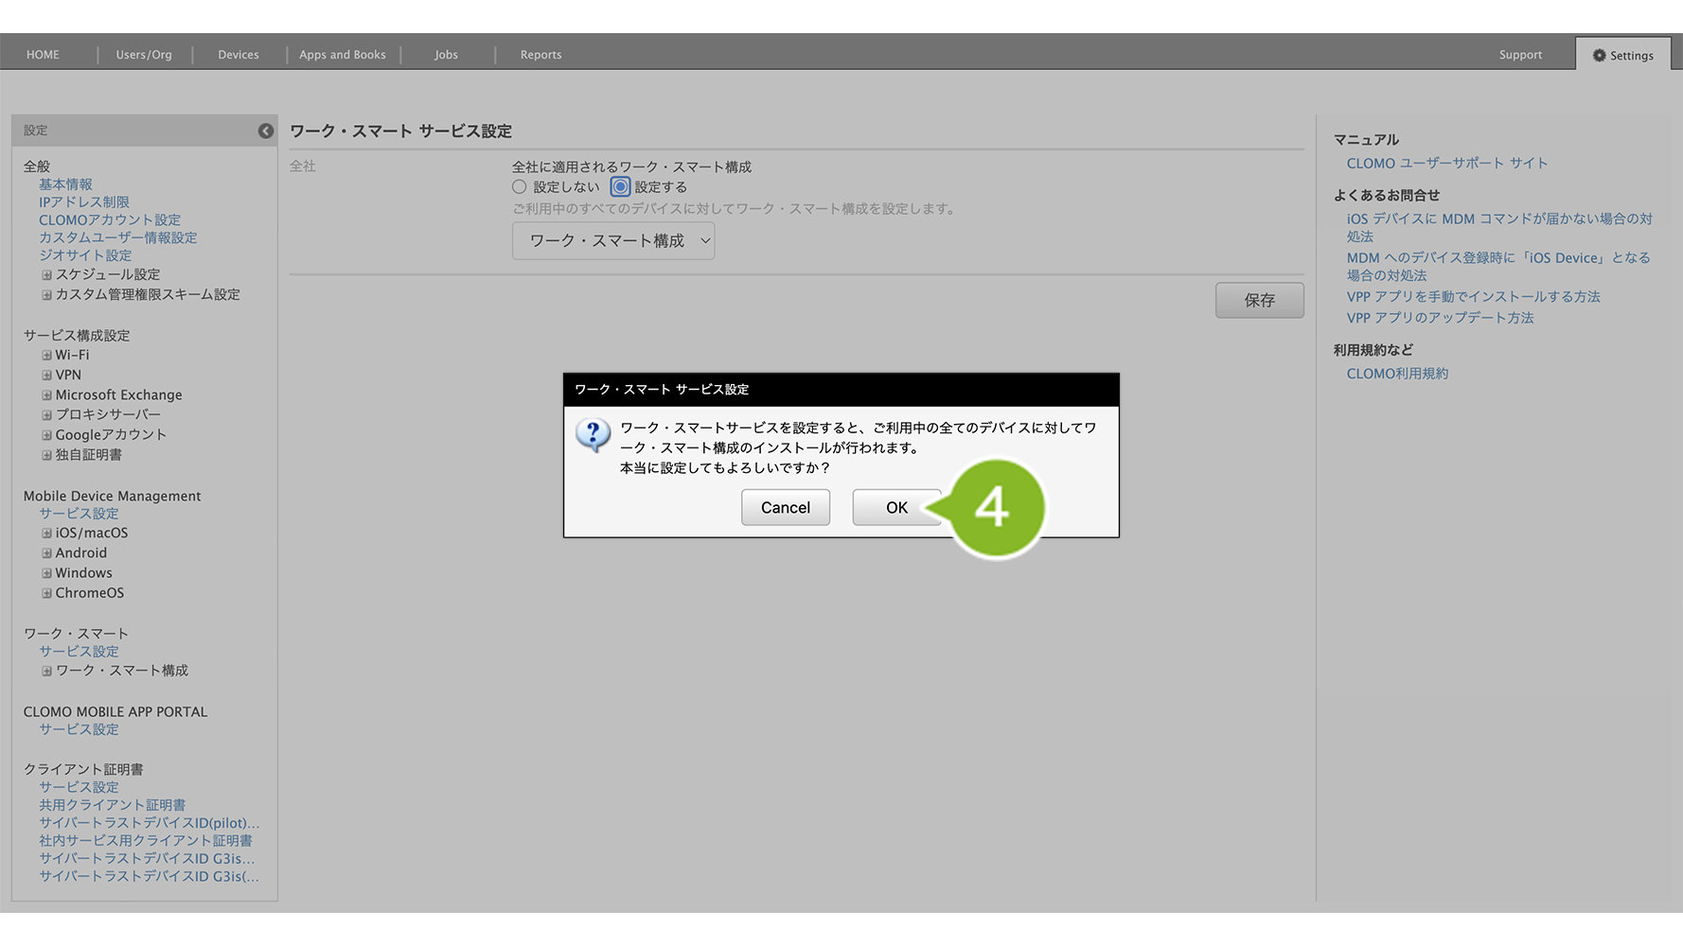Viewport: 1683px width, 946px height.
Task: Click Cancel in the confirmation dialog
Action: coord(785,508)
